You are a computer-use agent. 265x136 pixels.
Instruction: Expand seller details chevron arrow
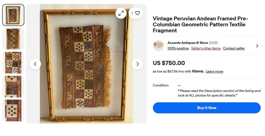coord(257,46)
